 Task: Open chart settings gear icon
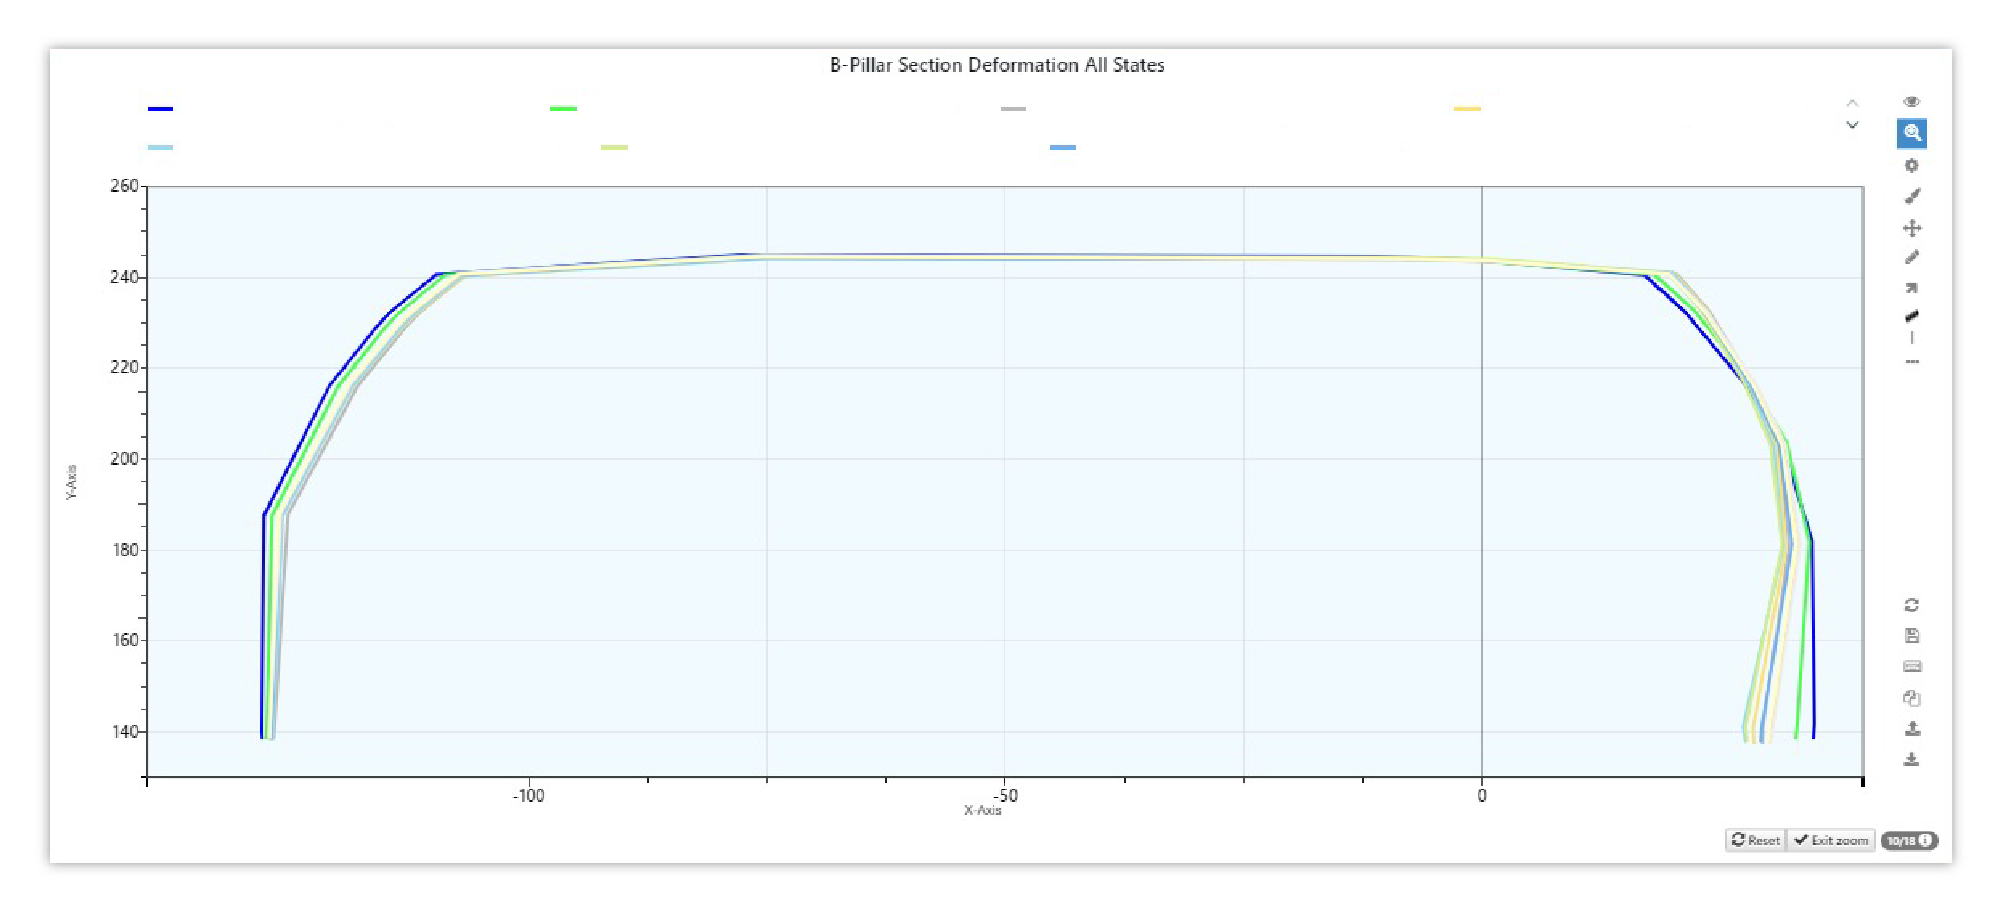[x=1911, y=165]
